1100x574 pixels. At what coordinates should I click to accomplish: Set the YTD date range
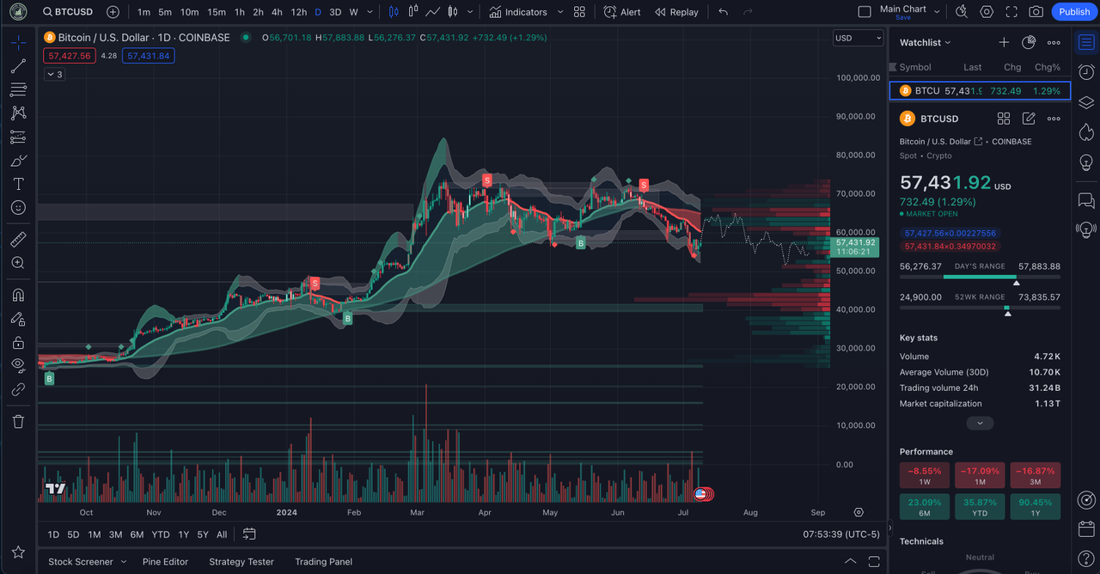(160, 534)
